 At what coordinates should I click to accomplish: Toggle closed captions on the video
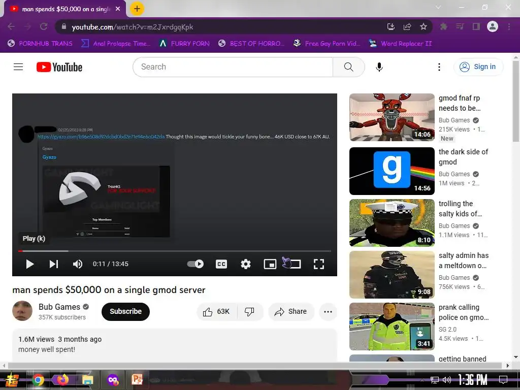[x=221, y=264]
